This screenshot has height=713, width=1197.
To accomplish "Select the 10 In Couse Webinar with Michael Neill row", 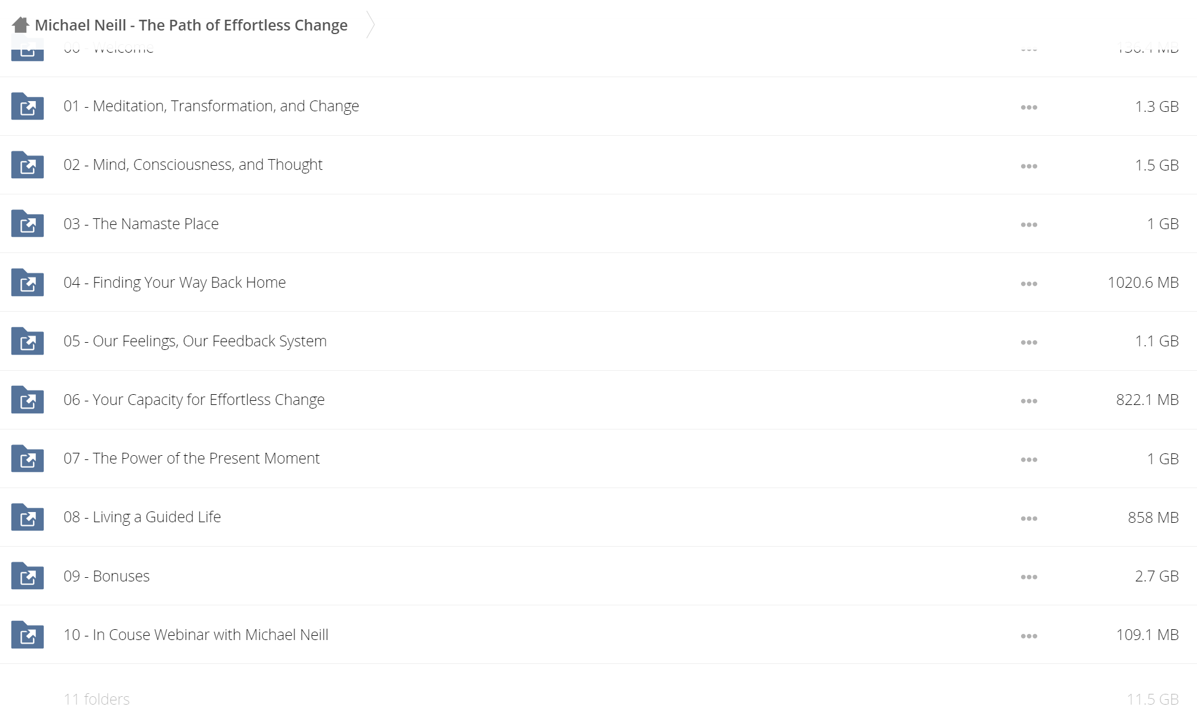I will pos(598,635).
